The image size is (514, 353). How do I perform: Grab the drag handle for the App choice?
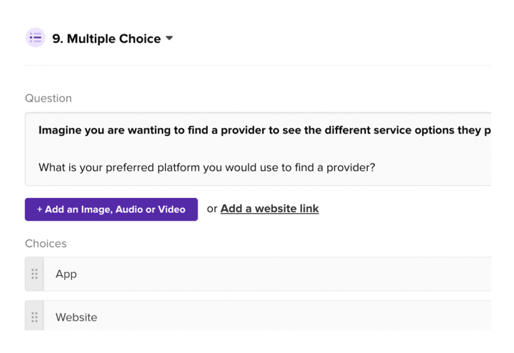pyautogui.click(x=34, y=274)
